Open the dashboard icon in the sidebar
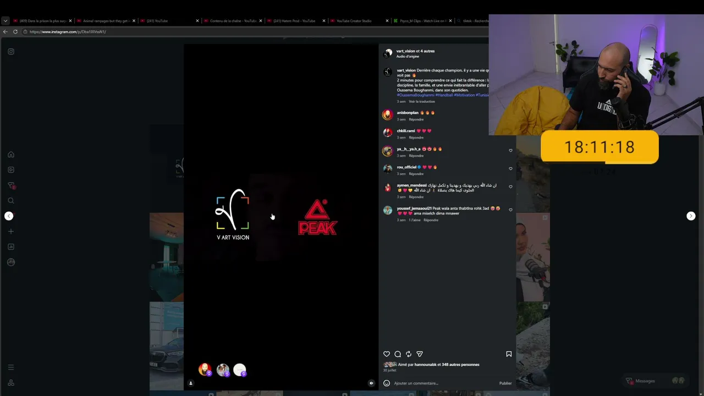The image size is (704, 396). point(11,247)
